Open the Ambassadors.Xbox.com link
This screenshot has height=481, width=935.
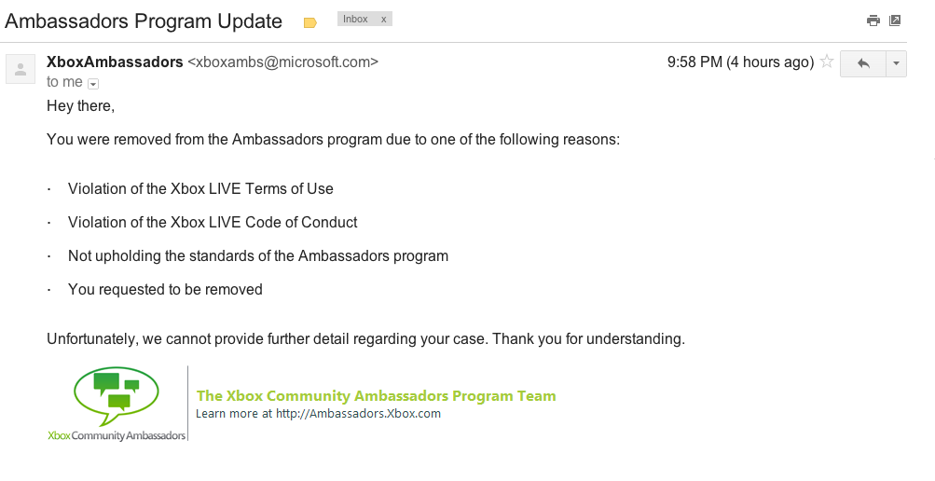(x=358, y=414)
